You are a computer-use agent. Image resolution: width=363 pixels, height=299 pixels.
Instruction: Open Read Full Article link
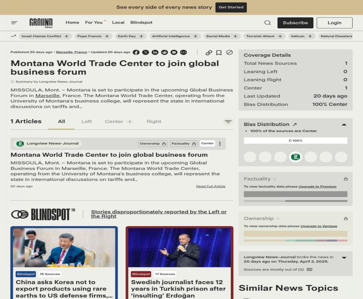point(211,186)
